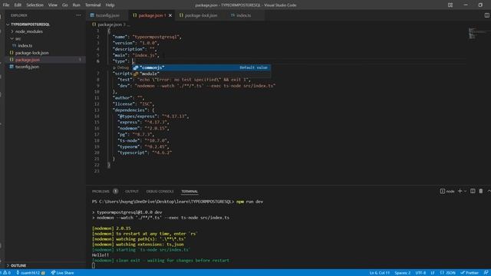The height and width of the screenshot is (276, 491).
Task: Change indentation via Spaces: 2
Action: [402, 273]
